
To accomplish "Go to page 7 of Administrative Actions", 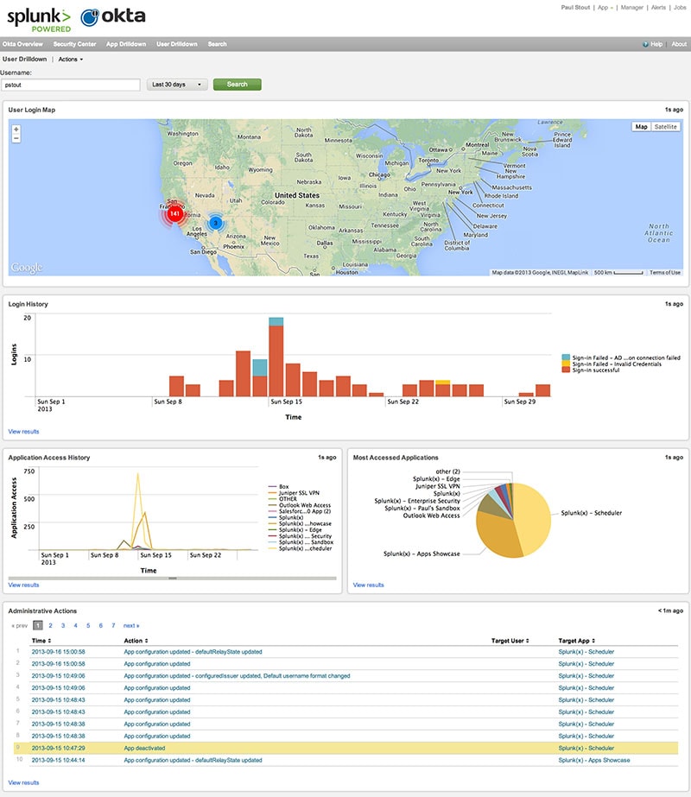I will [x=113, y=626].
